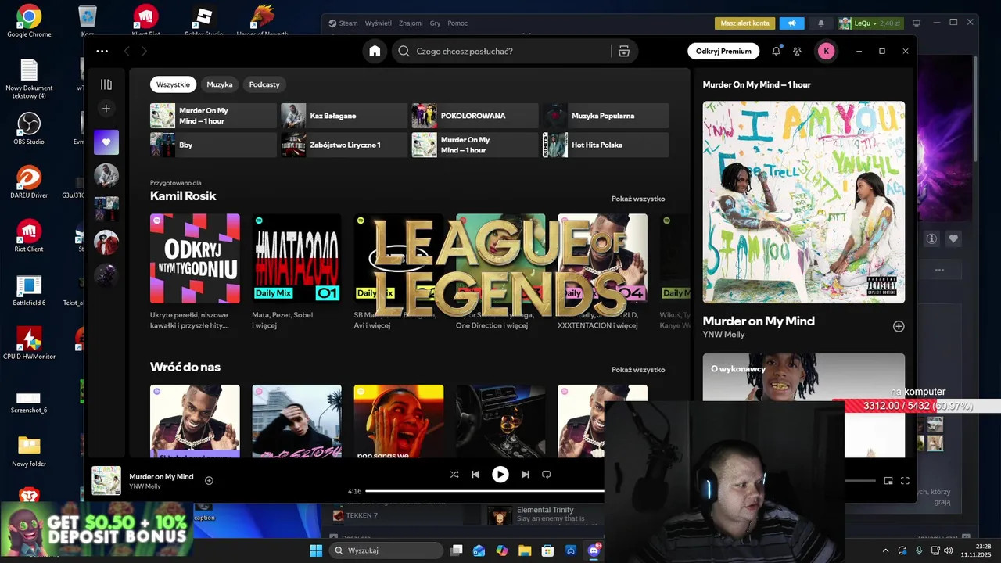Open Riot Client desktop icon

coord(29,235)
